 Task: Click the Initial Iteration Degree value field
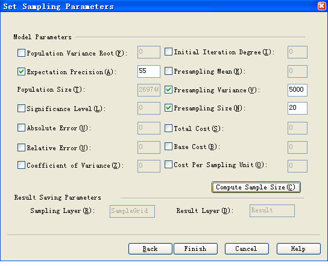coord(297,52)
